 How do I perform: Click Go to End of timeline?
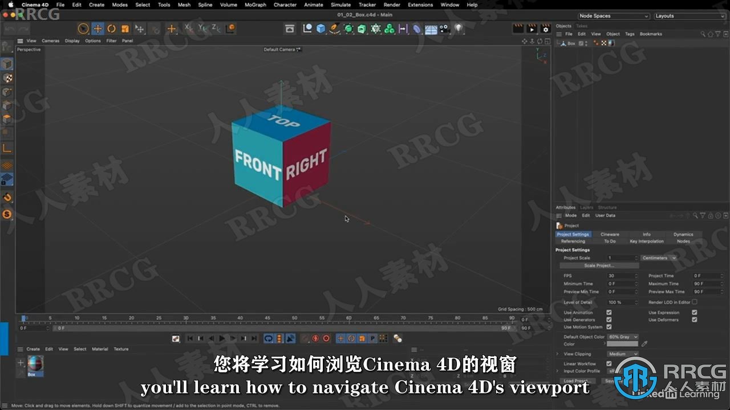point(254,338)
